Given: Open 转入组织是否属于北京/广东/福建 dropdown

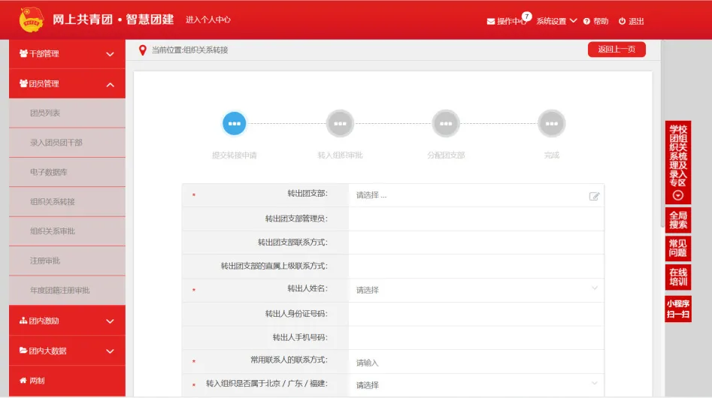Looking at the screenshot, I should [x=475, y=384].
